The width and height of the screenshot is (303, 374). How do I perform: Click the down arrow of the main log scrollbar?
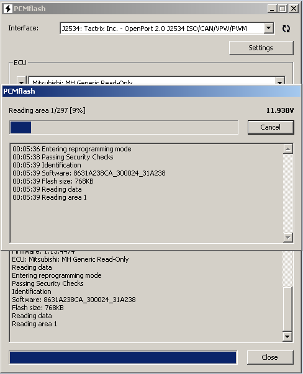tap(287, 337)
